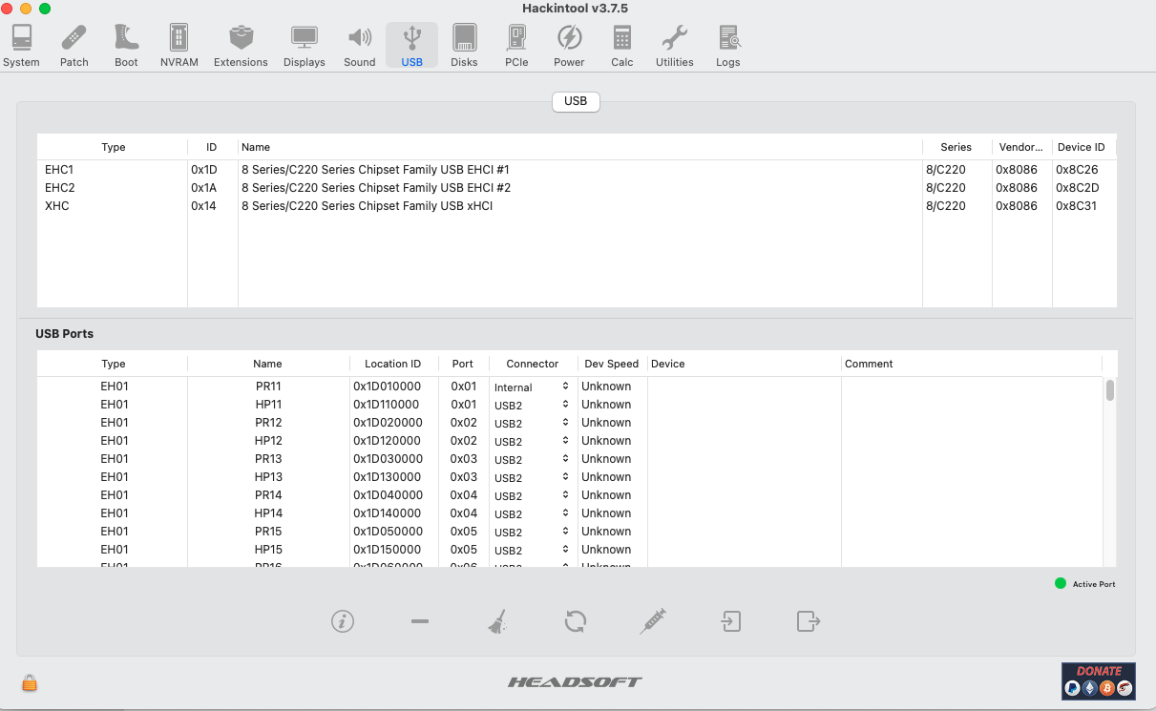Click device ID 0x8C2D cell
The image size is (1156, 711).
click(1077, 188)
